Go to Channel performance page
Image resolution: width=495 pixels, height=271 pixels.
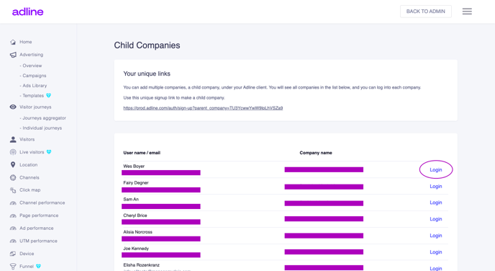click(x=42, y=203)
